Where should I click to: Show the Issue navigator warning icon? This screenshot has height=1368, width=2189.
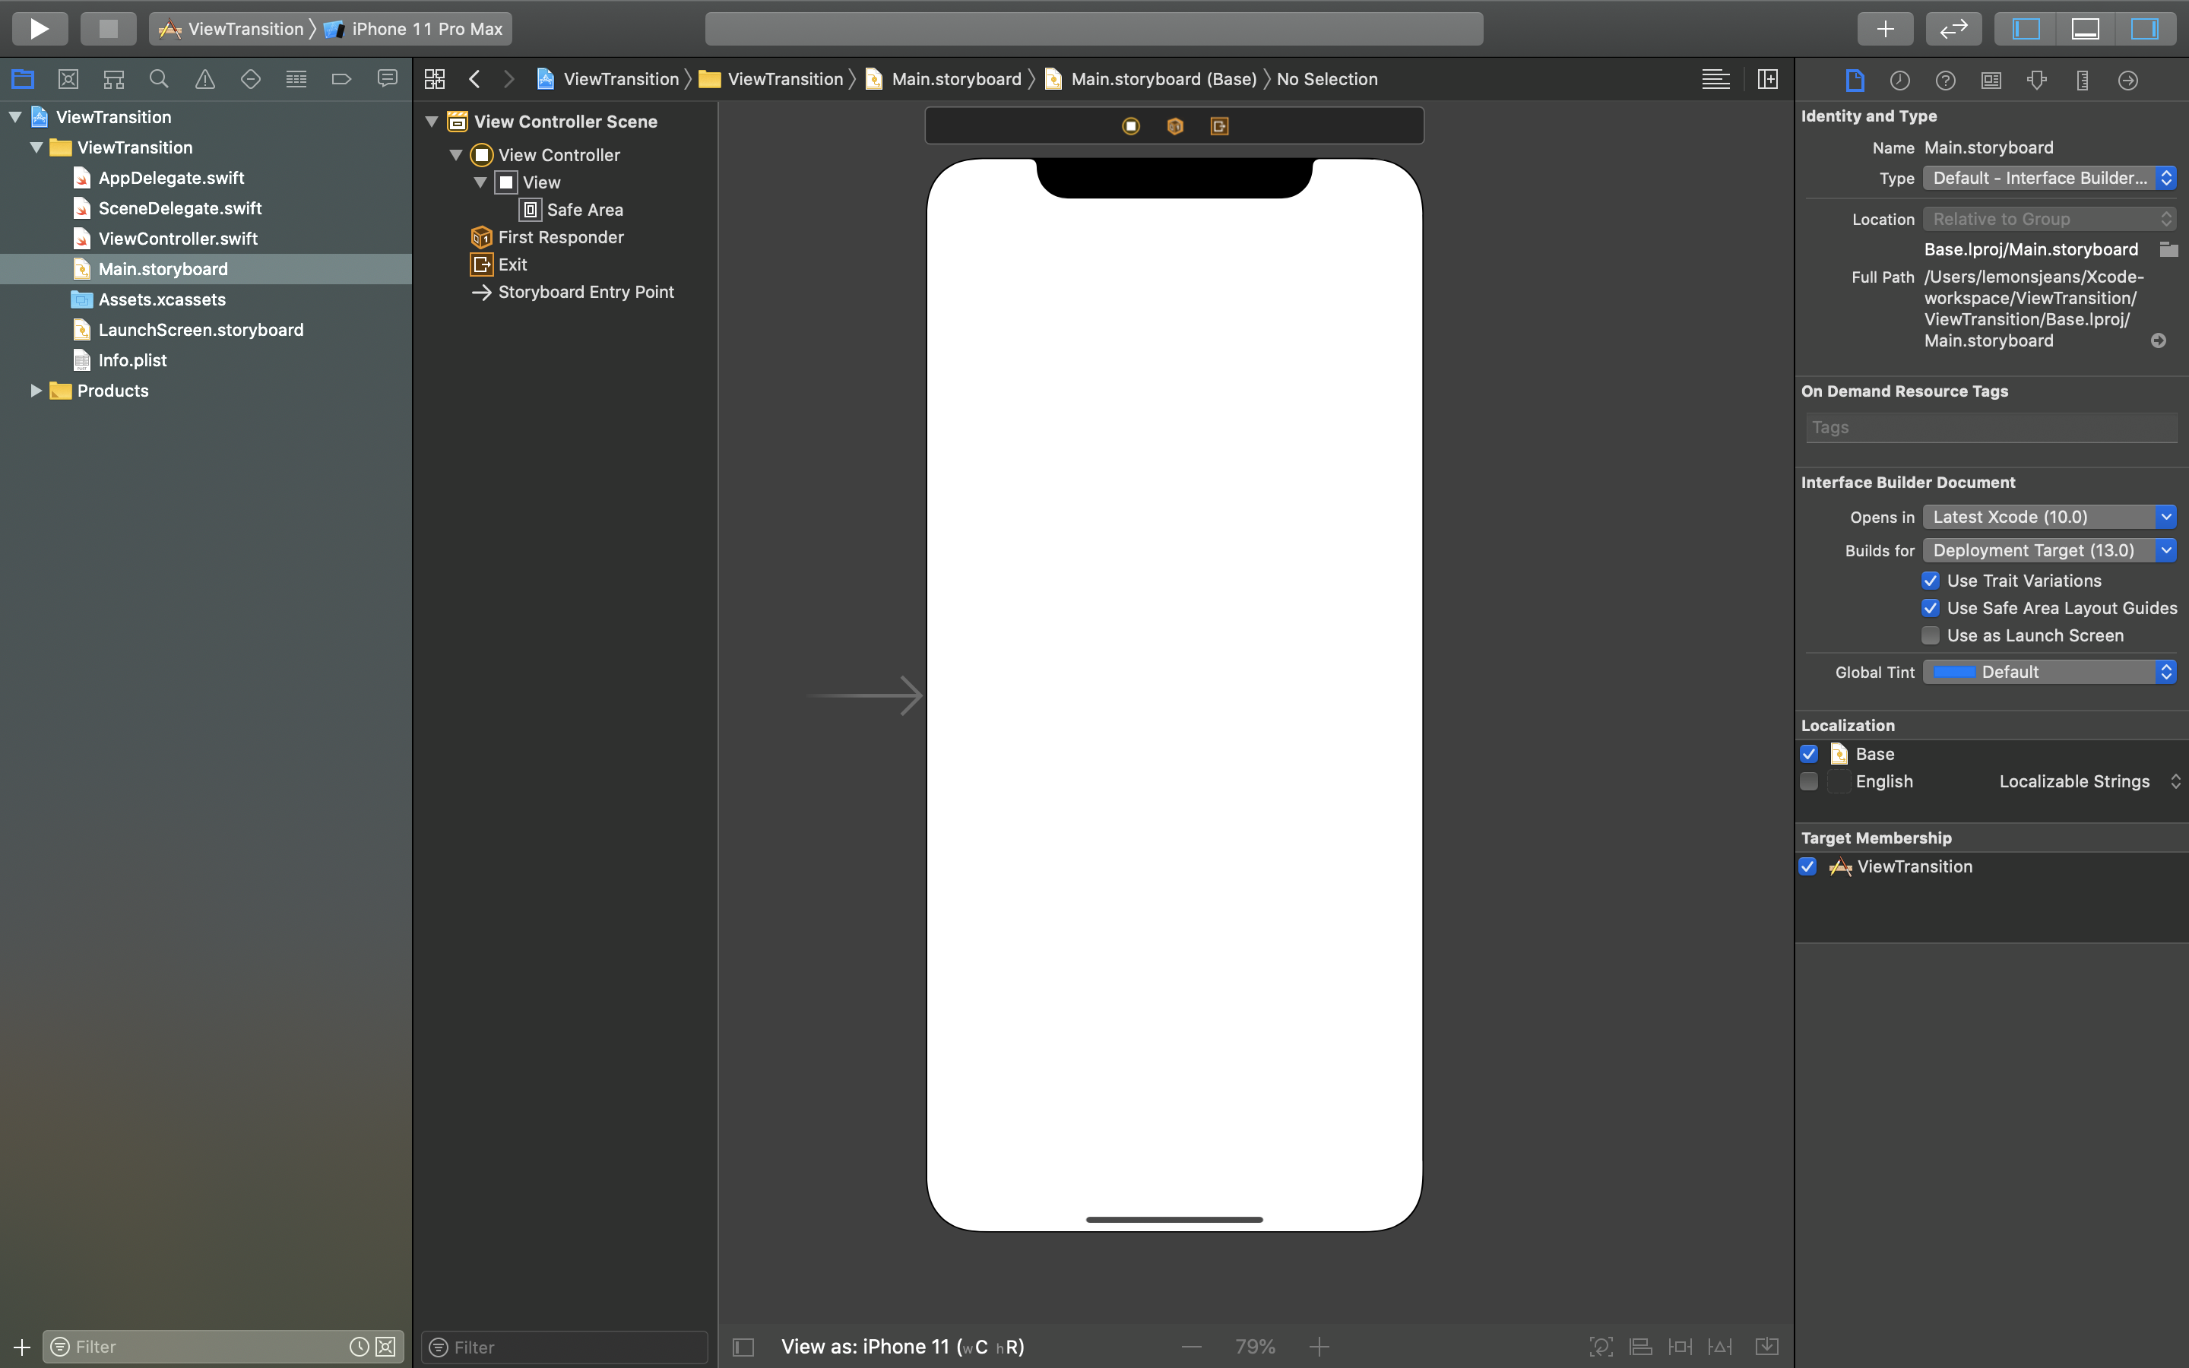(205, 80)
